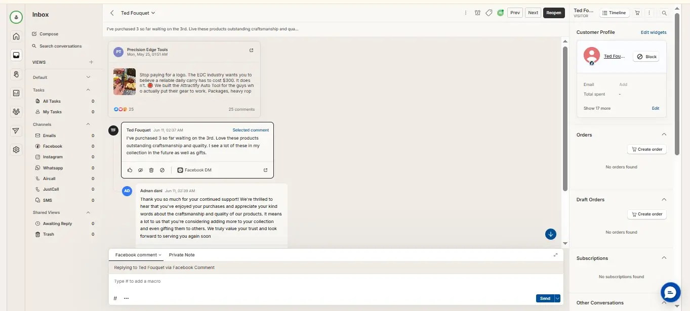Open the Facebook comment channel dropdown
The image size is (690, 311).
[138, 255]
